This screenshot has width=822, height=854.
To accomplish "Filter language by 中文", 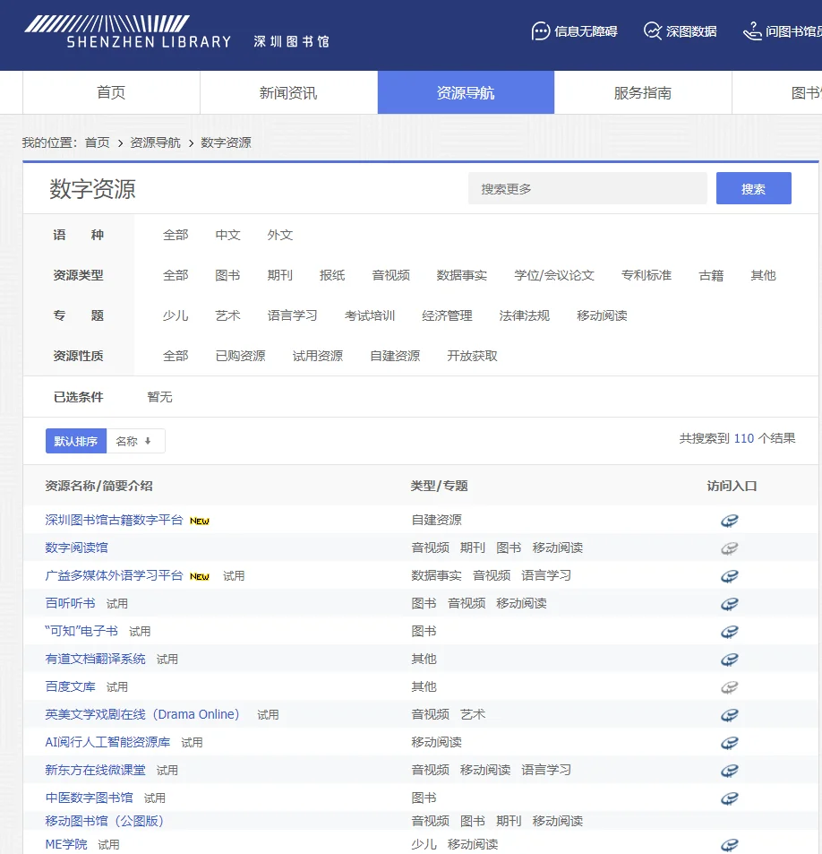I will [x=227, y=235].
